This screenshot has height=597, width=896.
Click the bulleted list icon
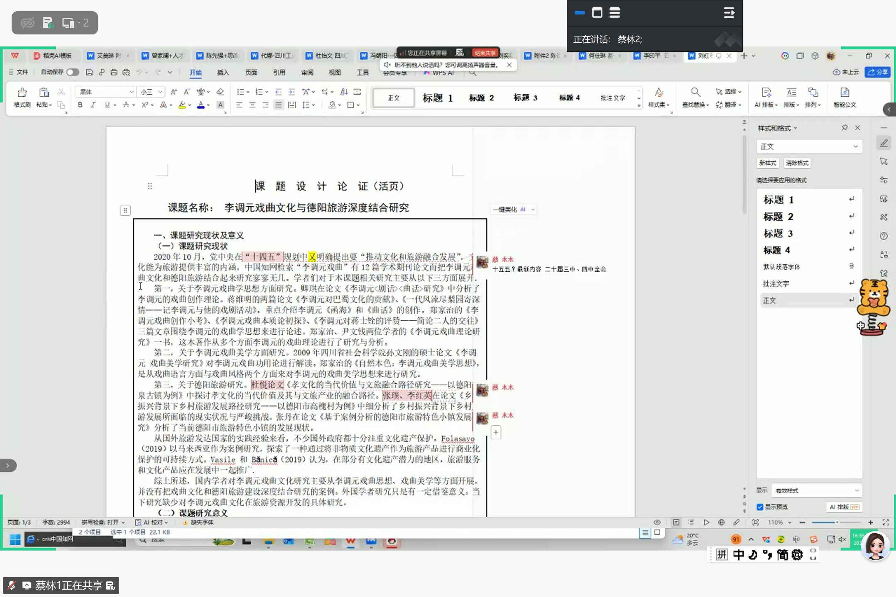(x=240, y=92)
